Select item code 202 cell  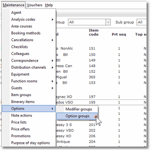click(92, 131)
